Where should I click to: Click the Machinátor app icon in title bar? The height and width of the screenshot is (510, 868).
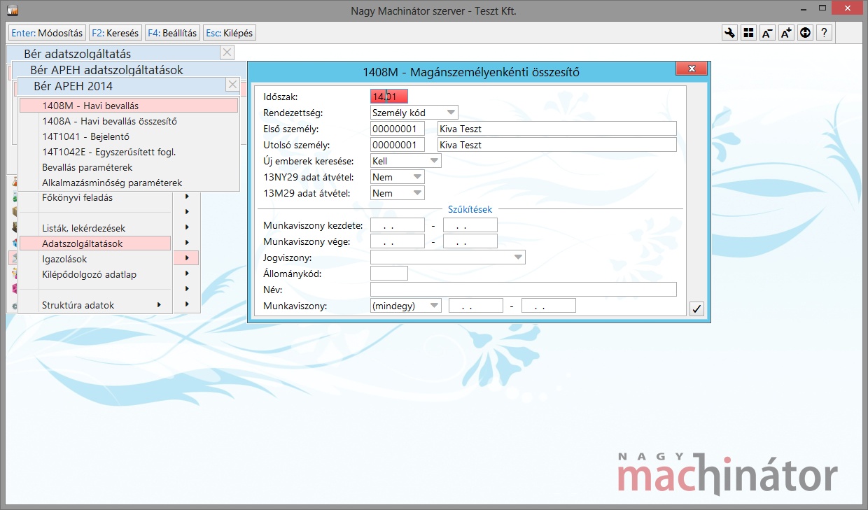point(13,10)
